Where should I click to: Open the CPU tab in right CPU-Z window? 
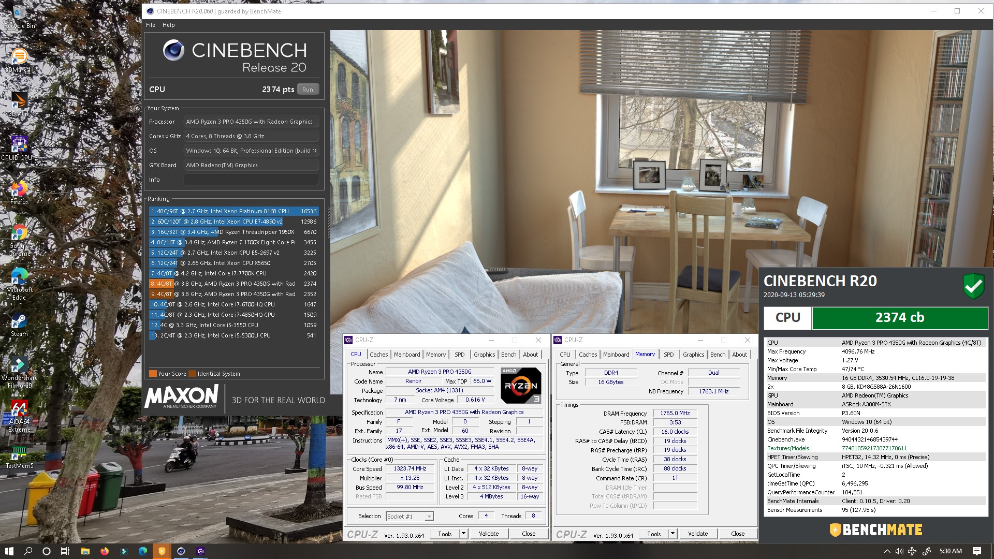point(565,355)
